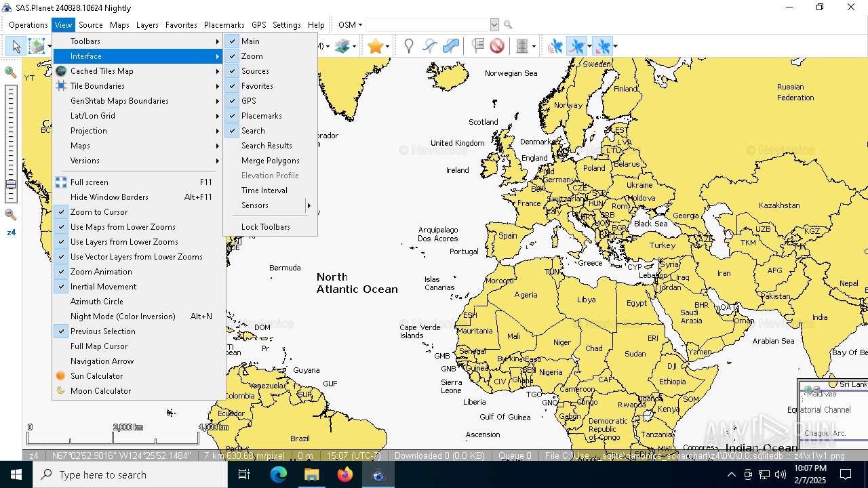The width and height of the screenshot is (868, 488).
Task: Click the selection manager map icon
Action: pos(37,46)
